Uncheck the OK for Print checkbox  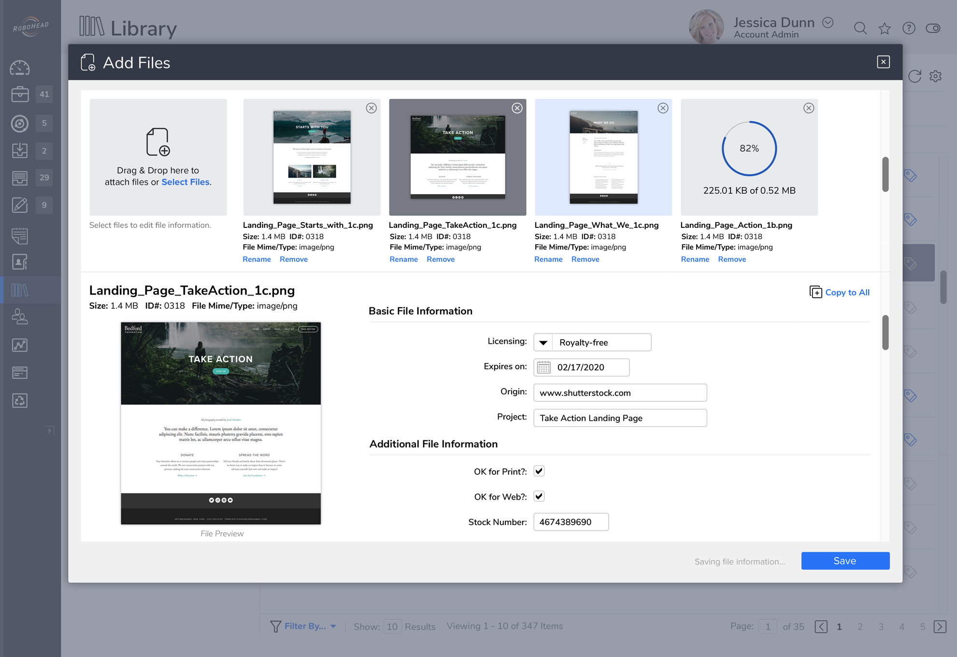[x=539, y=471]
